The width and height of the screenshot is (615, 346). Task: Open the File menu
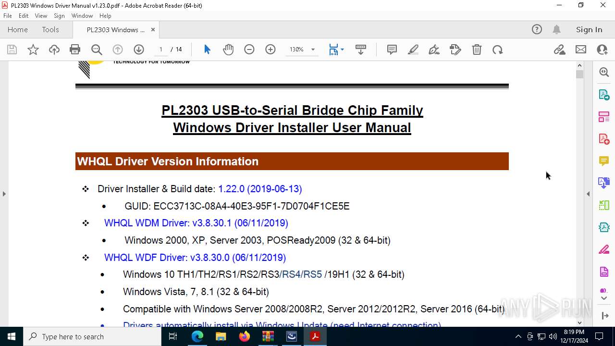tap(8, 16)
